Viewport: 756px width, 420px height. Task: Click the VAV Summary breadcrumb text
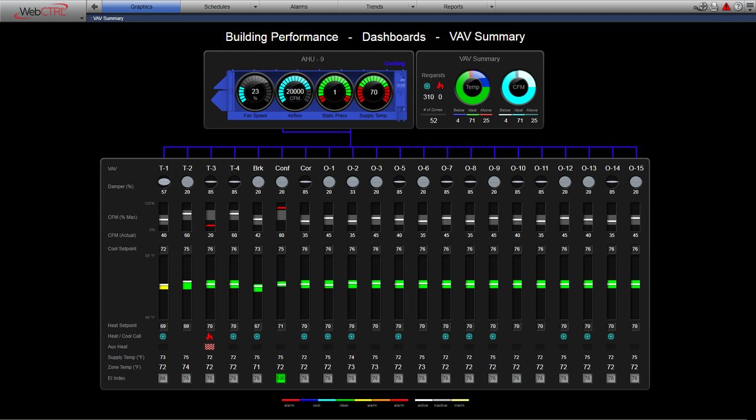(108, 18)
